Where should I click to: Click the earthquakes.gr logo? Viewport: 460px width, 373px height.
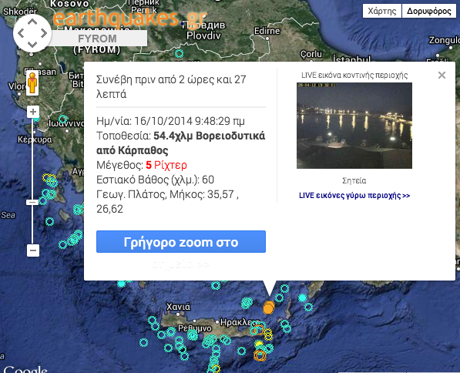pos(130,18)
